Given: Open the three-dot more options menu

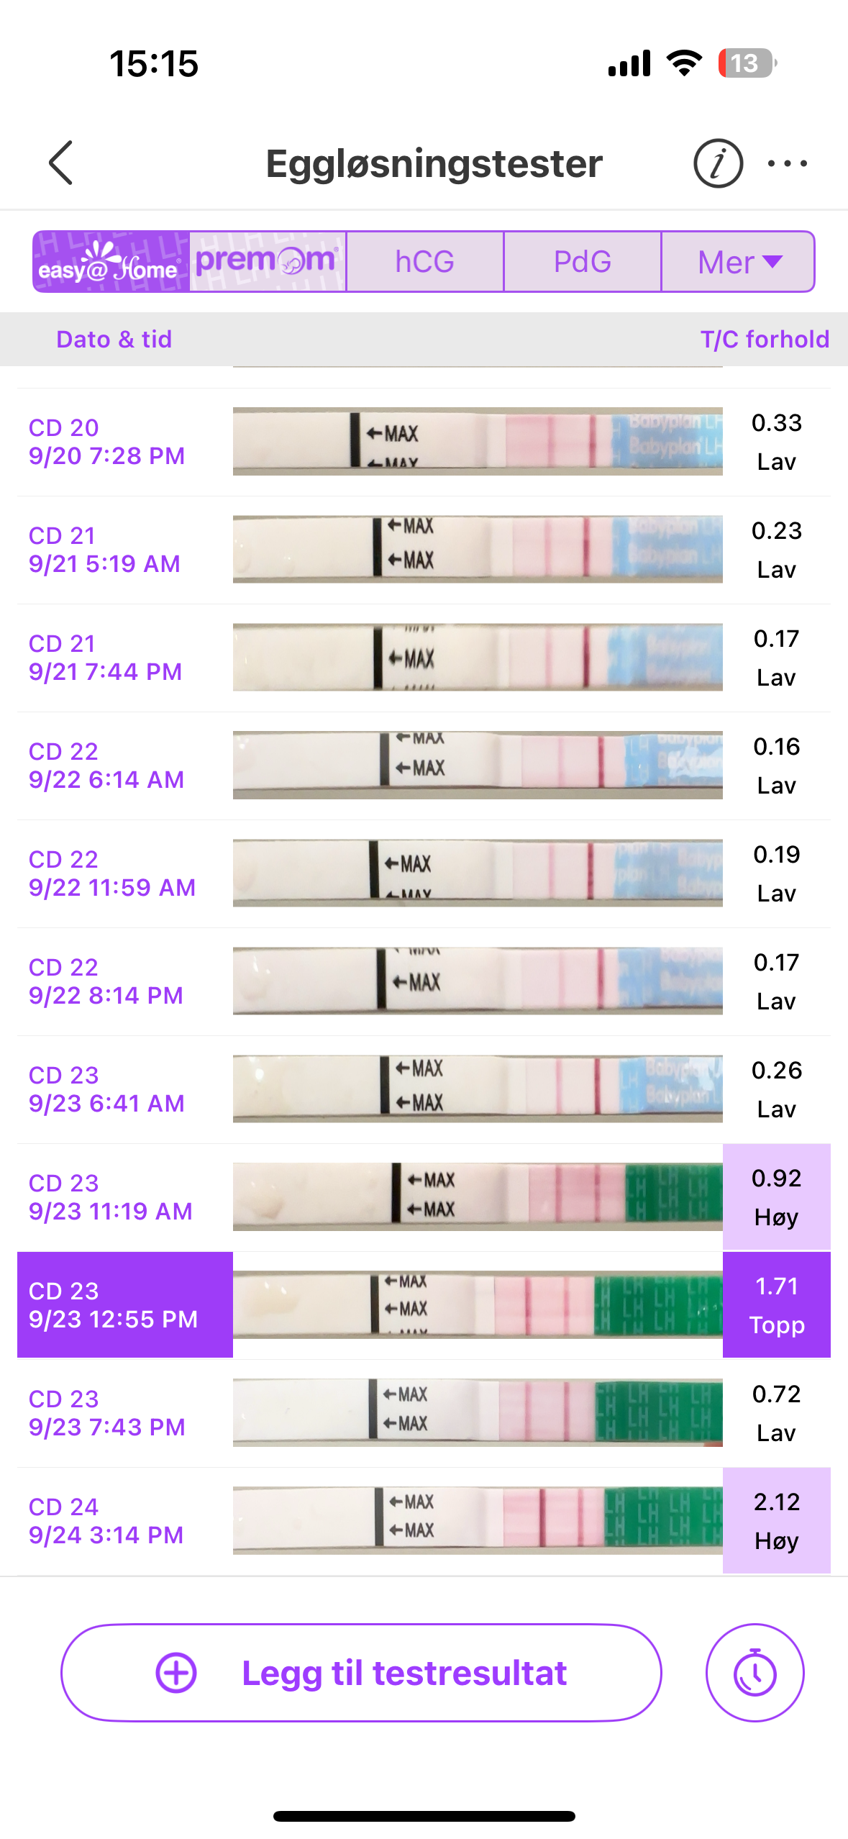Looking at the screenshot, I should (787, 163).
